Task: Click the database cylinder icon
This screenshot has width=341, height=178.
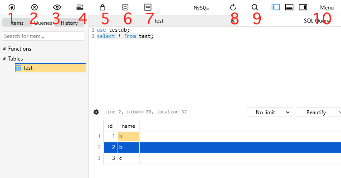Action: (x=125, y=7)
